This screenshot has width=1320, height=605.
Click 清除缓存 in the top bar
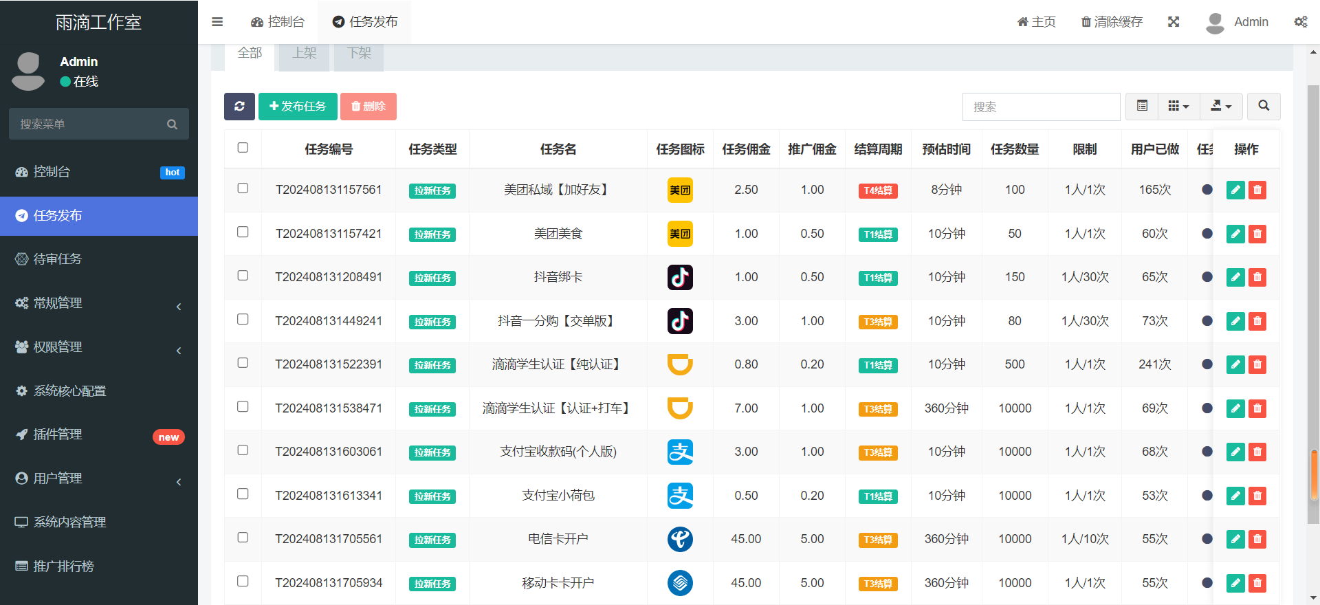click(1112, 22)
